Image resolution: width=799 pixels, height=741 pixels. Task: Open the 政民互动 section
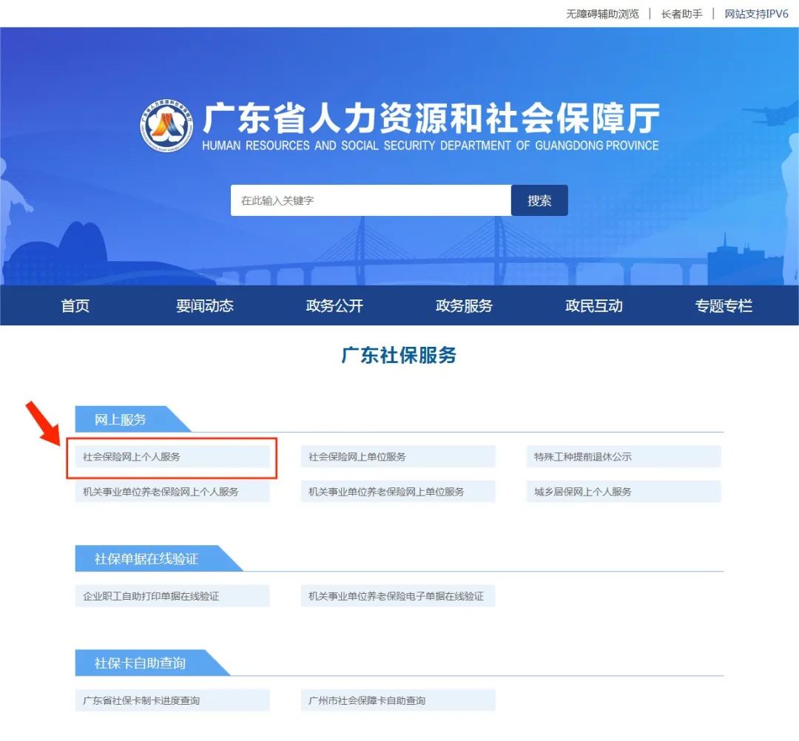[x=593, y=305]
